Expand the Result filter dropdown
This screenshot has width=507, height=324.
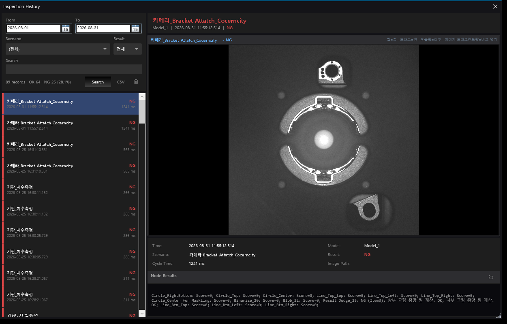128,49
